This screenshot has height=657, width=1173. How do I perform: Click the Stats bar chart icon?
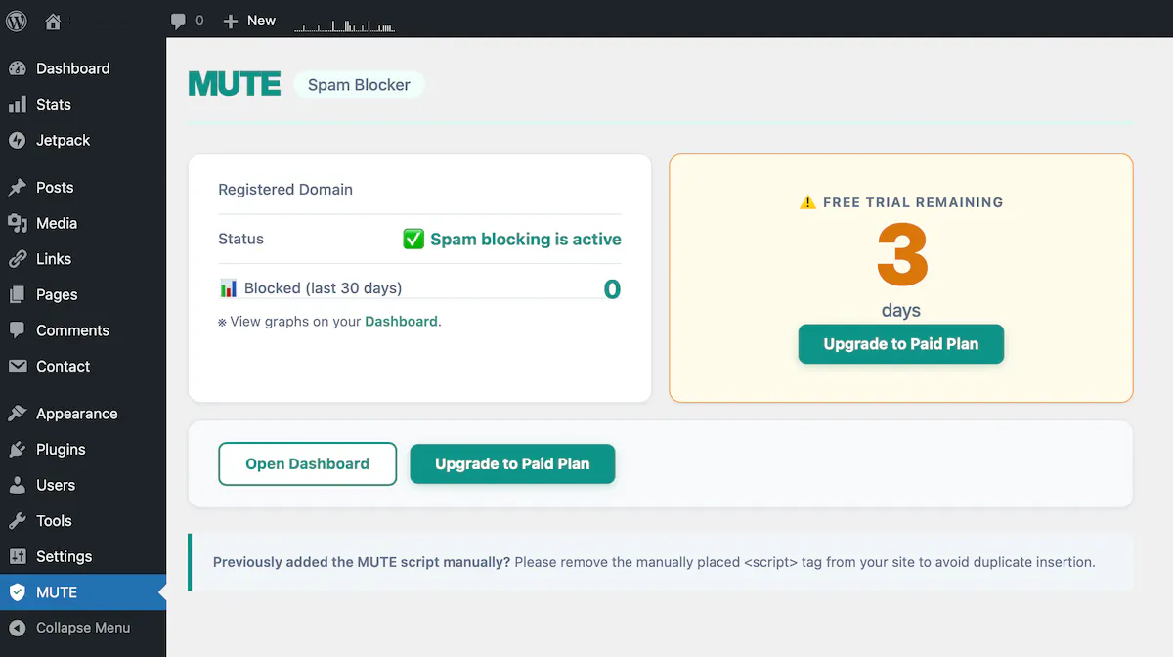tap(18, 105)
